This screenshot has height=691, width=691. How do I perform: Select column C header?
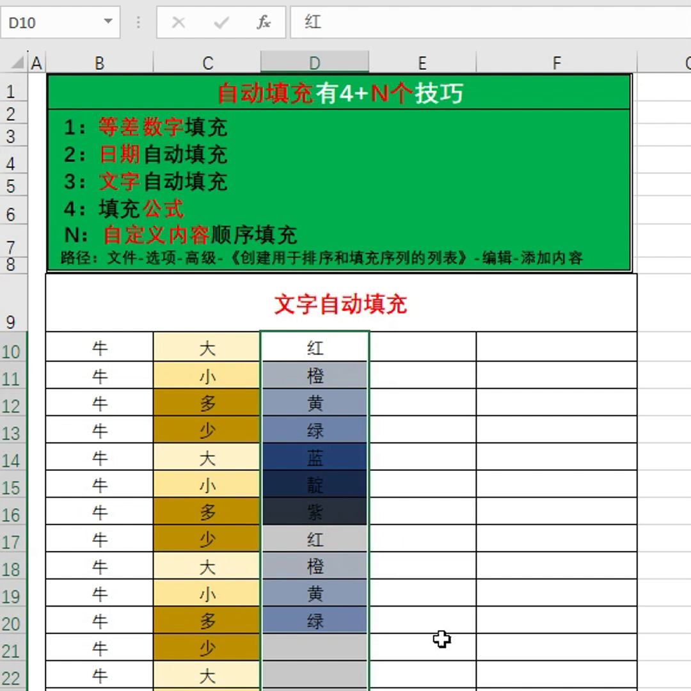point(207,63)
